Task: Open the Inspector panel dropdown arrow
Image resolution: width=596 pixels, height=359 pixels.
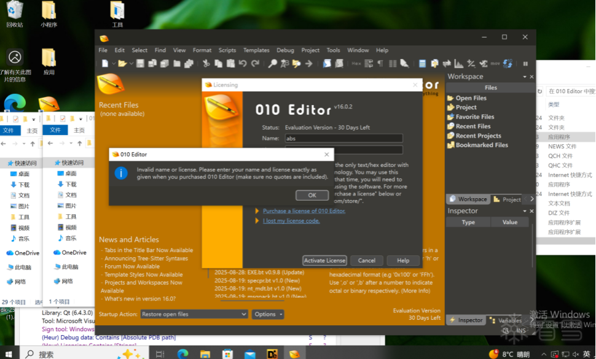Action: point(525,211)
